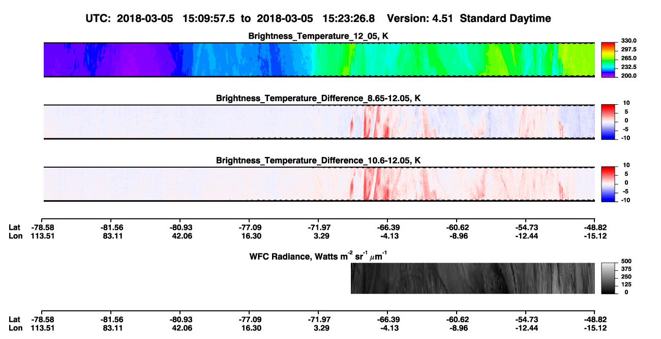Click longitude 16.30 on axis above WFC title
This screenshot has height=339, width=661.
point(249,235)
